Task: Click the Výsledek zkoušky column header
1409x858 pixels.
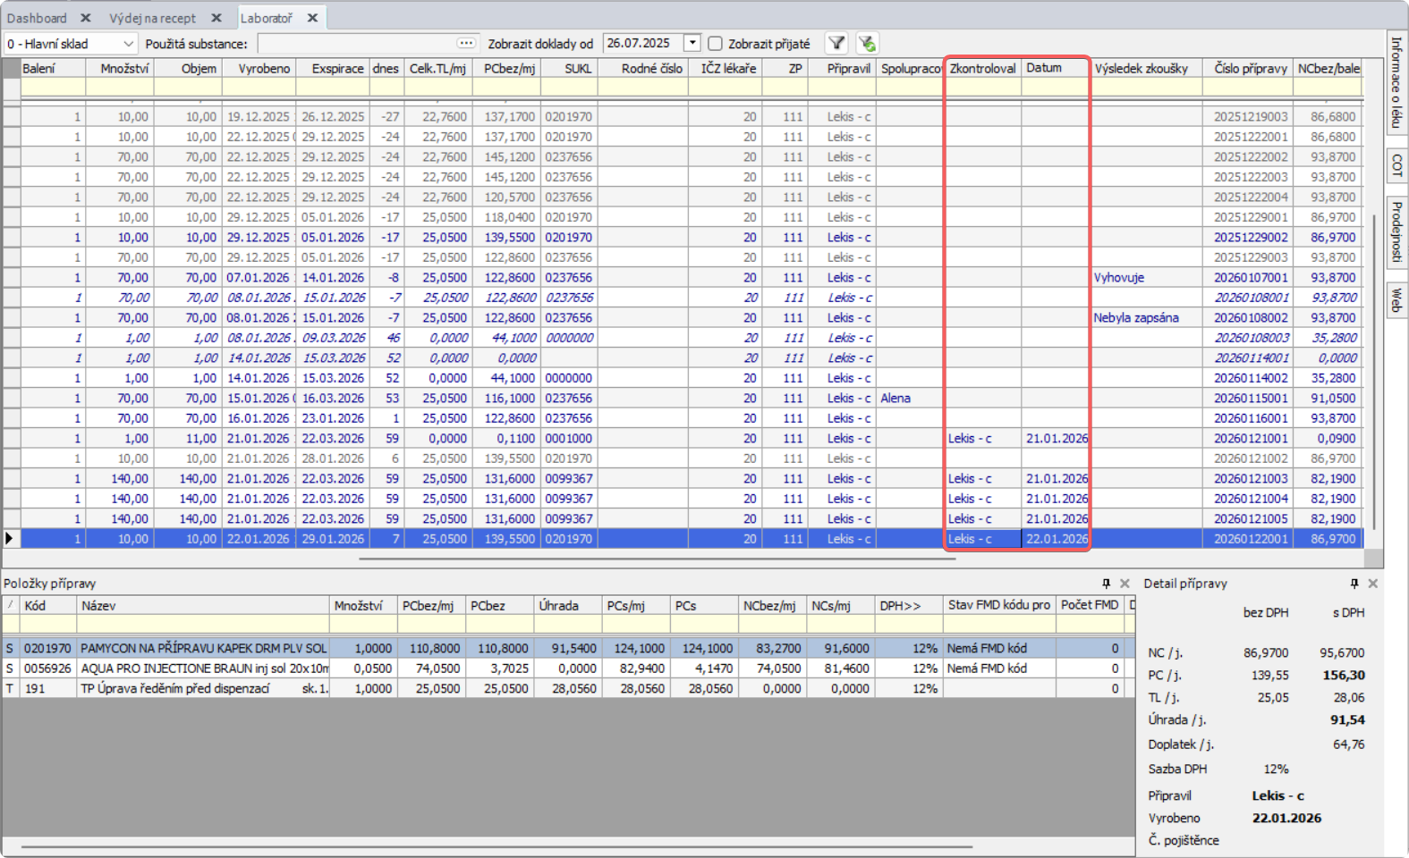Action: point(1141,68)
